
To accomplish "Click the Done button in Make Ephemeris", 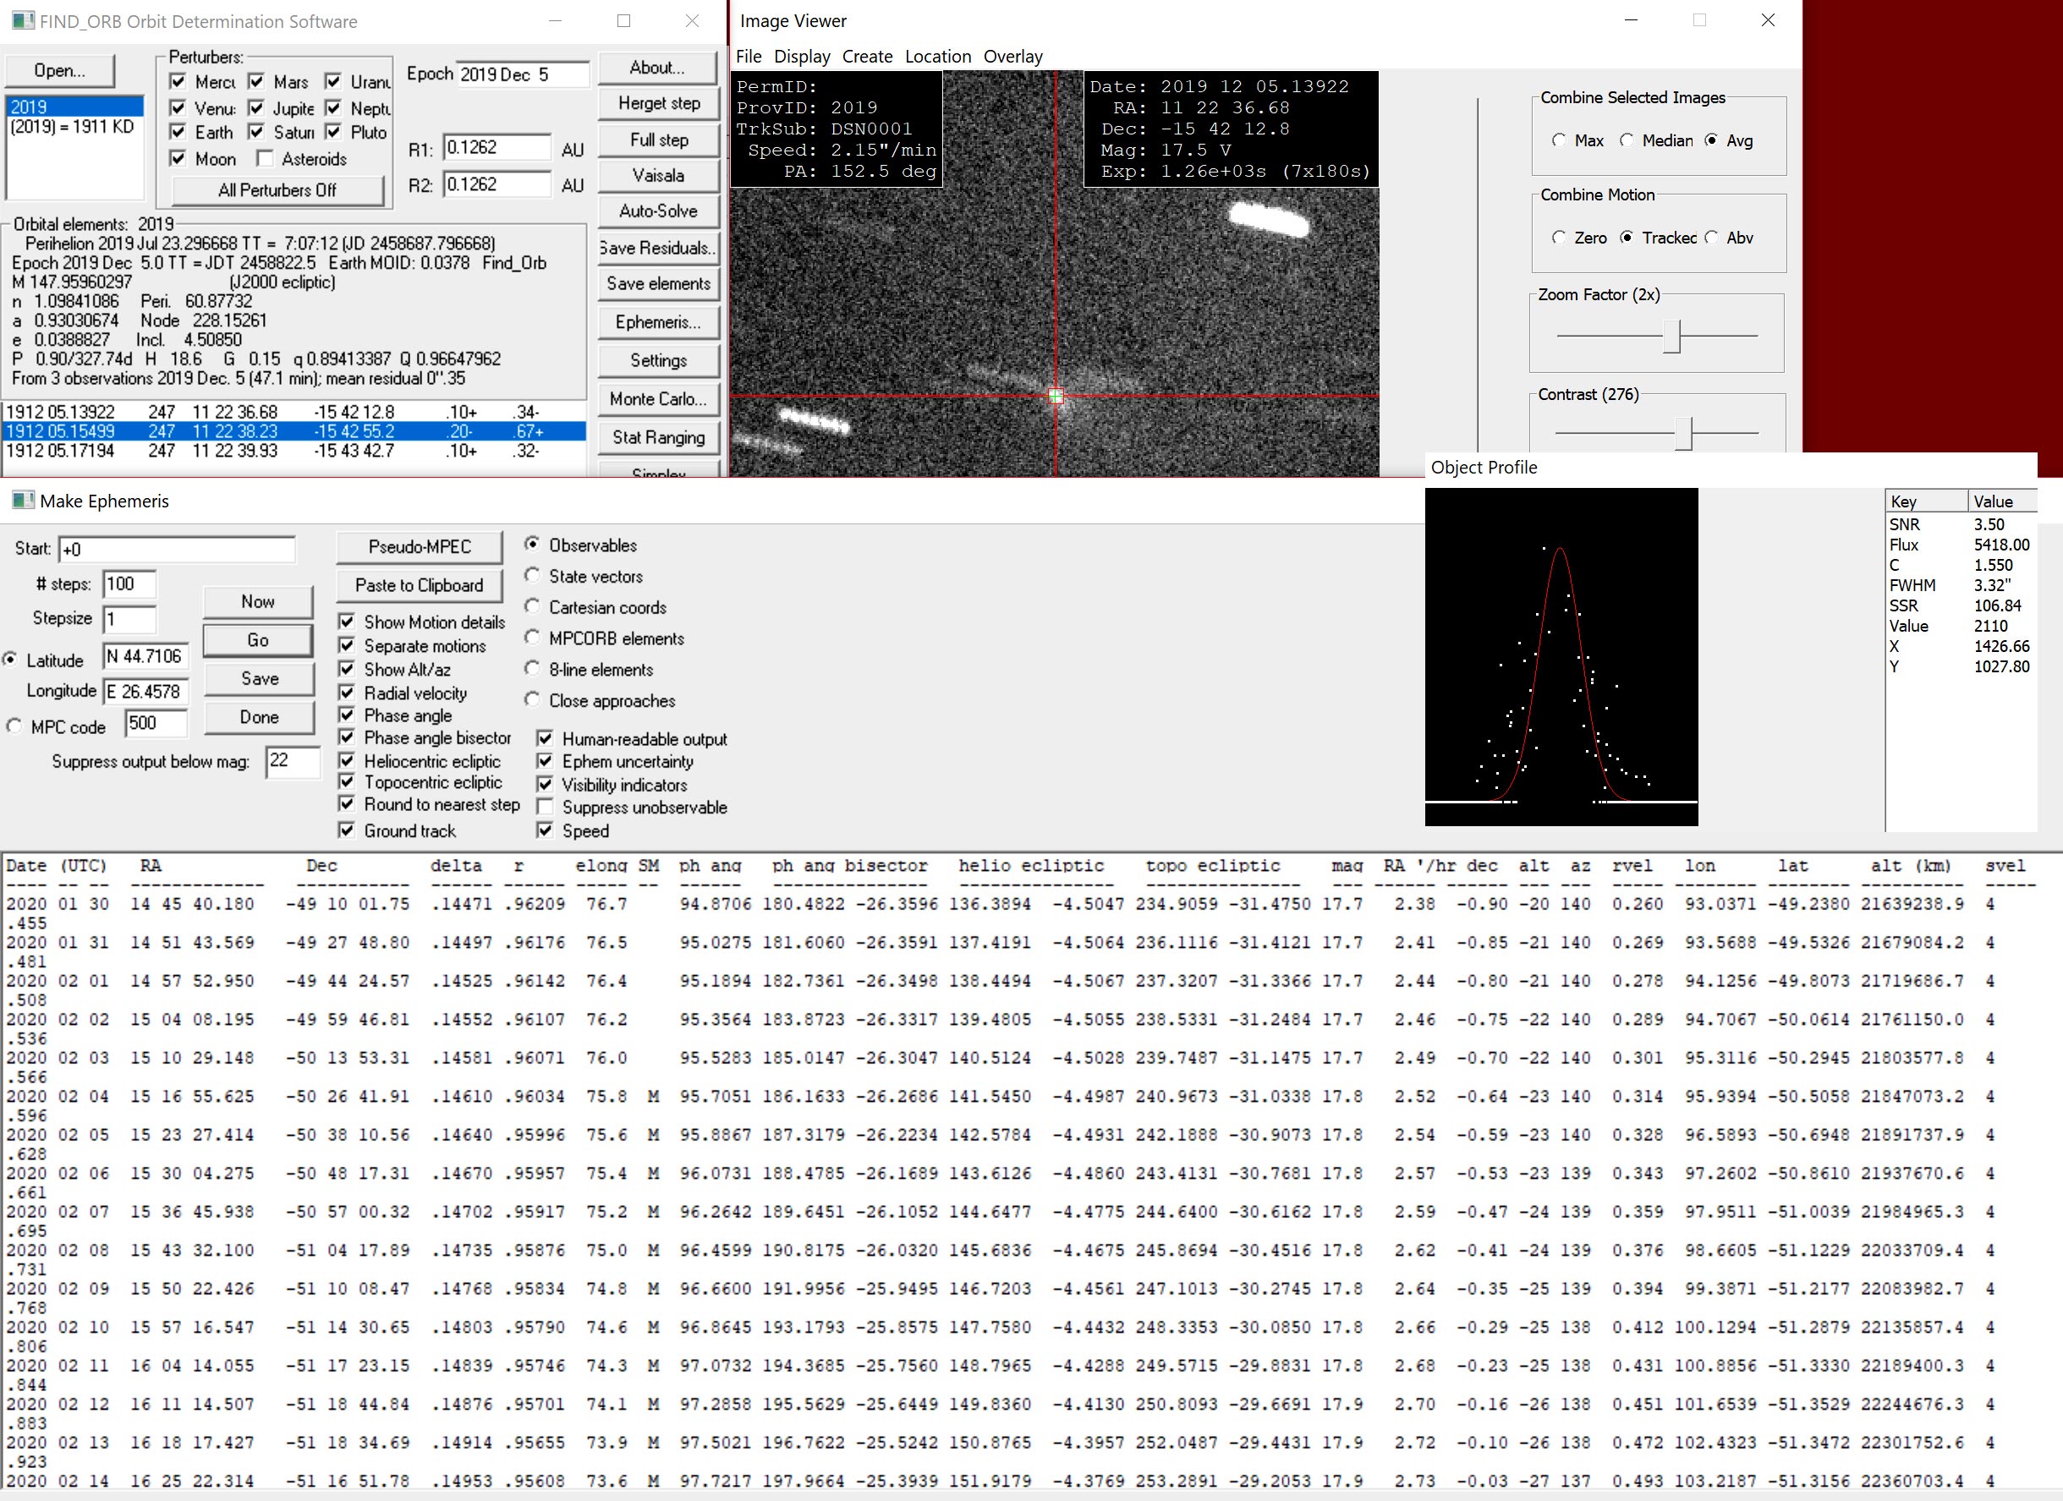I will click(x=258, y=716).
